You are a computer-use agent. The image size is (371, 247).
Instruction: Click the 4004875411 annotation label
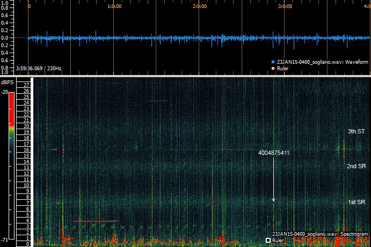[274, 153]
